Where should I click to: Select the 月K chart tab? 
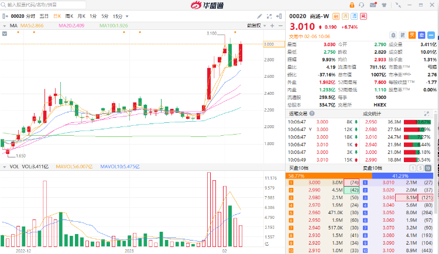tap(81, 16)
